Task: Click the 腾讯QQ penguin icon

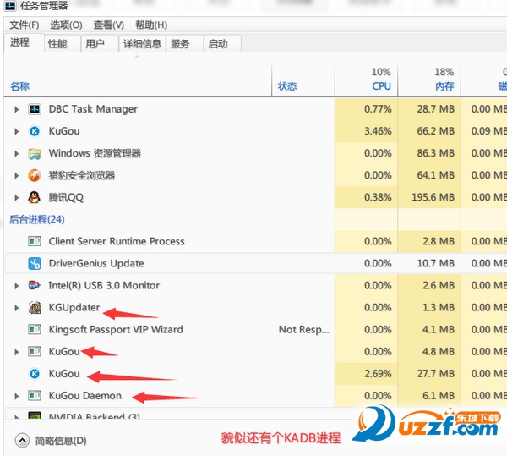Action: pos(35,197)
